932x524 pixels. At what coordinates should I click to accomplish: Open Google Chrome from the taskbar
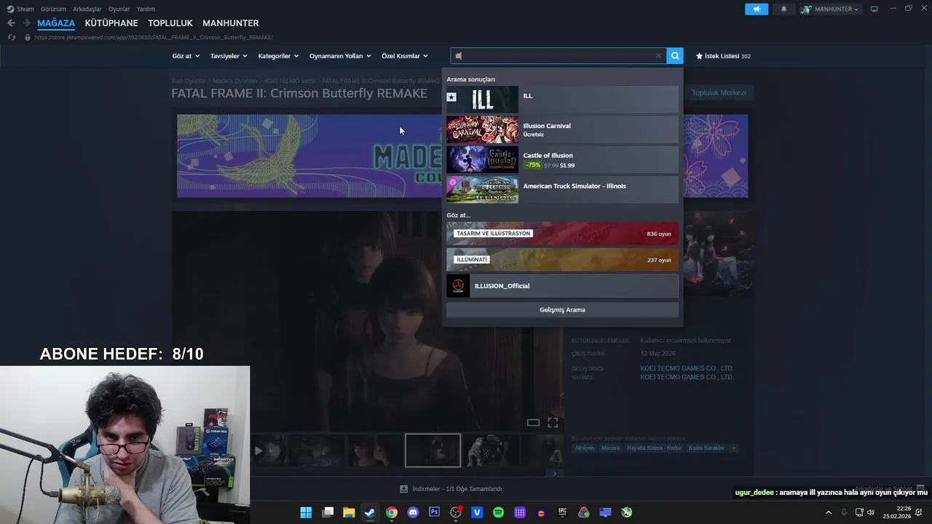click(x=392, y=512)
